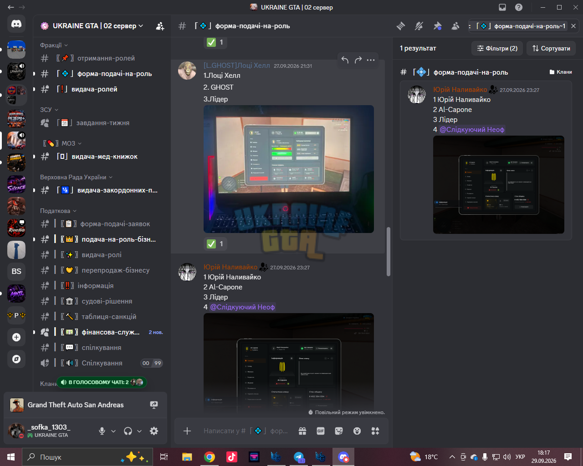583x466 pixels.
Task: Open headphone output options arrow
Action: [139, 431]
